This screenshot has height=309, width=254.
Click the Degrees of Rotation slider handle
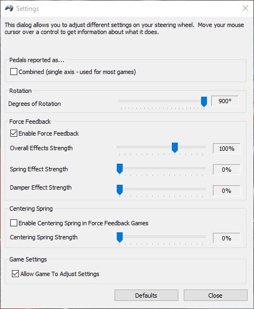(204, 102)
